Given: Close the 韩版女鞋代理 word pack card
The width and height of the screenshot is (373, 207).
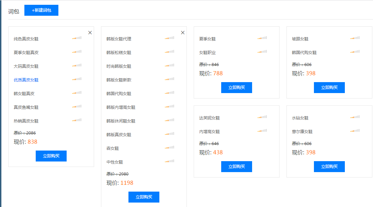Looking at the screenshot, I should coord(183,33).
